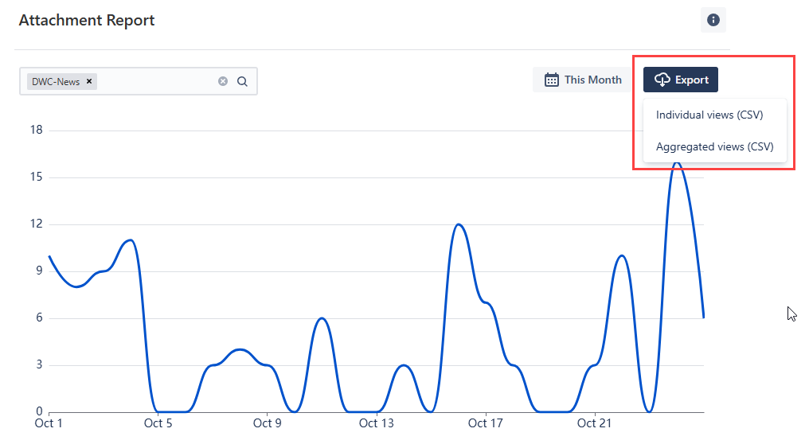The image size is (809, 444).
Task: Click the Attachment Report heading
Action: coord(87,20)
